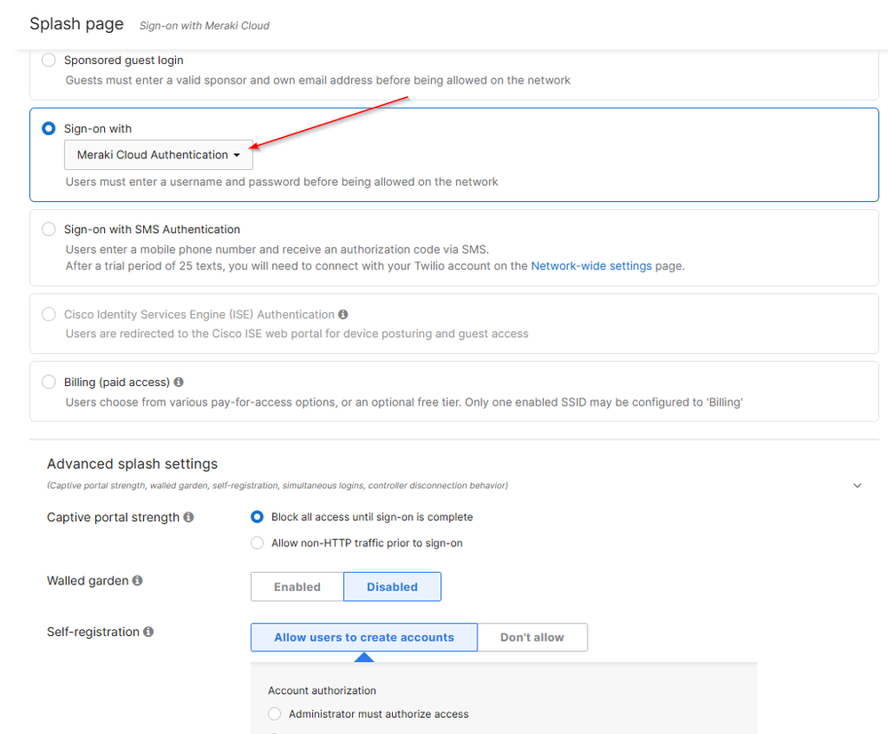Click info icon next to Walled garden
This screenshot has height=734, width=888.
tap(137, 580)
